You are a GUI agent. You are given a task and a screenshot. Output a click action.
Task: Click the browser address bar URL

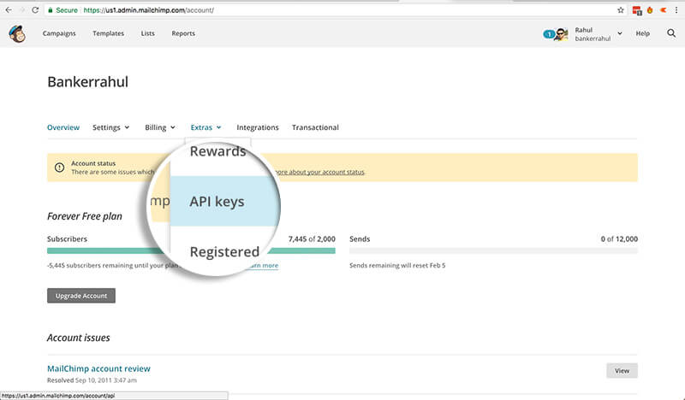point(148,10)
